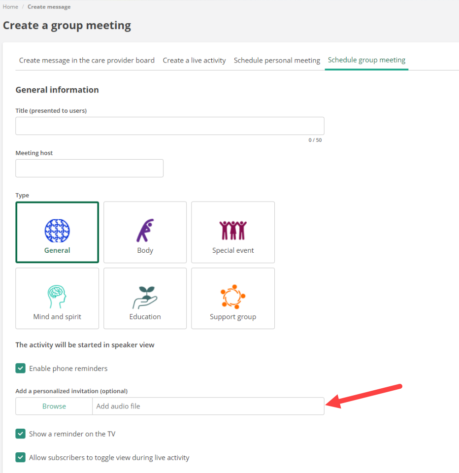Choose the Body stretching figure icon
Screen dimensions: 459x473
(x=145, y=231)
